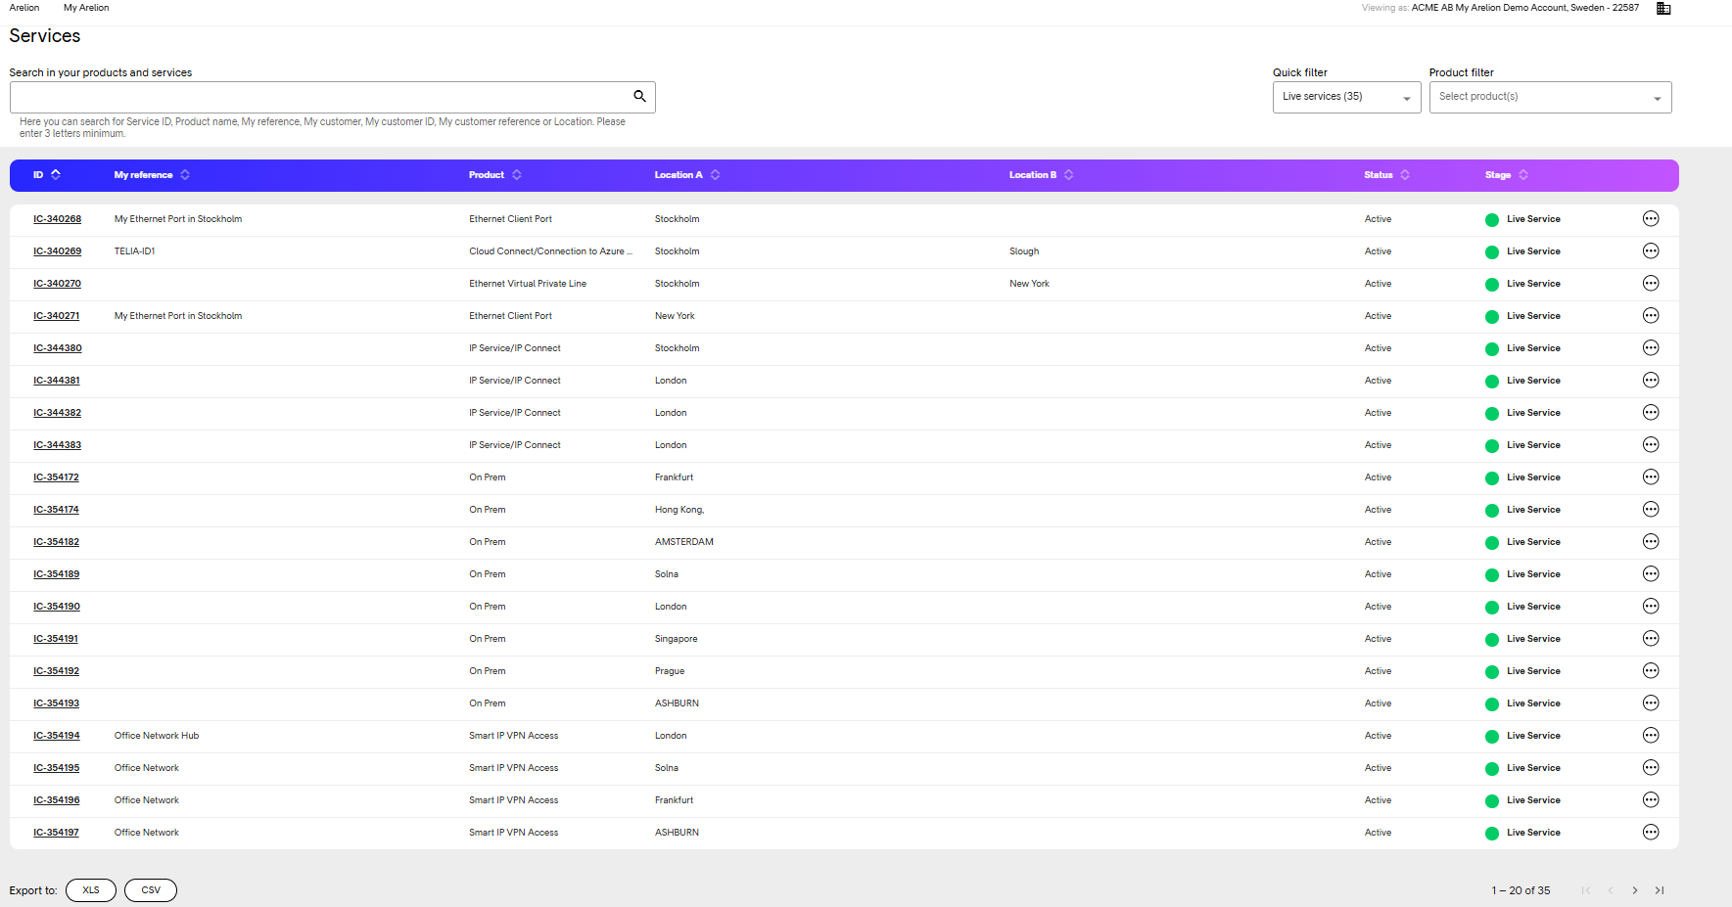Open ellipsis menu for IC-344380 row
Viewport: 1732px width, 907px height.
pyautogui.click(x=1651, y=348)
